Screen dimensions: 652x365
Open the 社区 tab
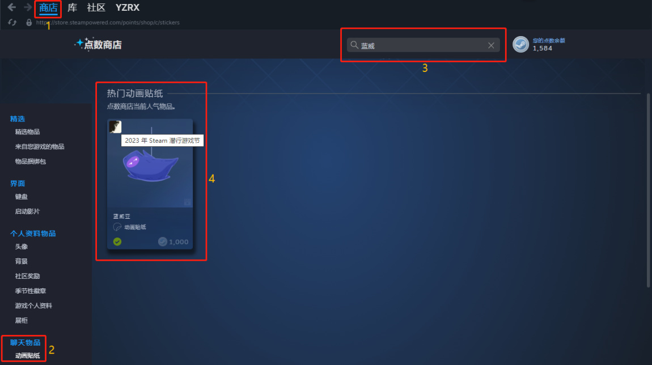tap(96, 7)
